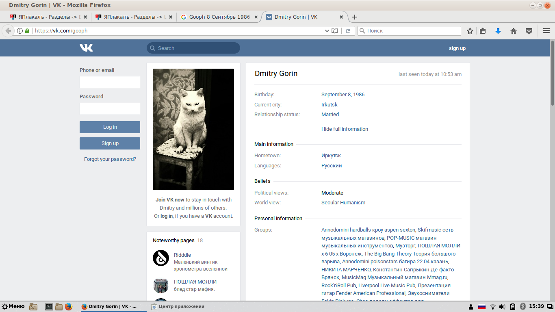The width and height of the screenshot is (555, 312).
Task: Switch to the second ЯПлакалъ tab
Action: click(133, 17)
